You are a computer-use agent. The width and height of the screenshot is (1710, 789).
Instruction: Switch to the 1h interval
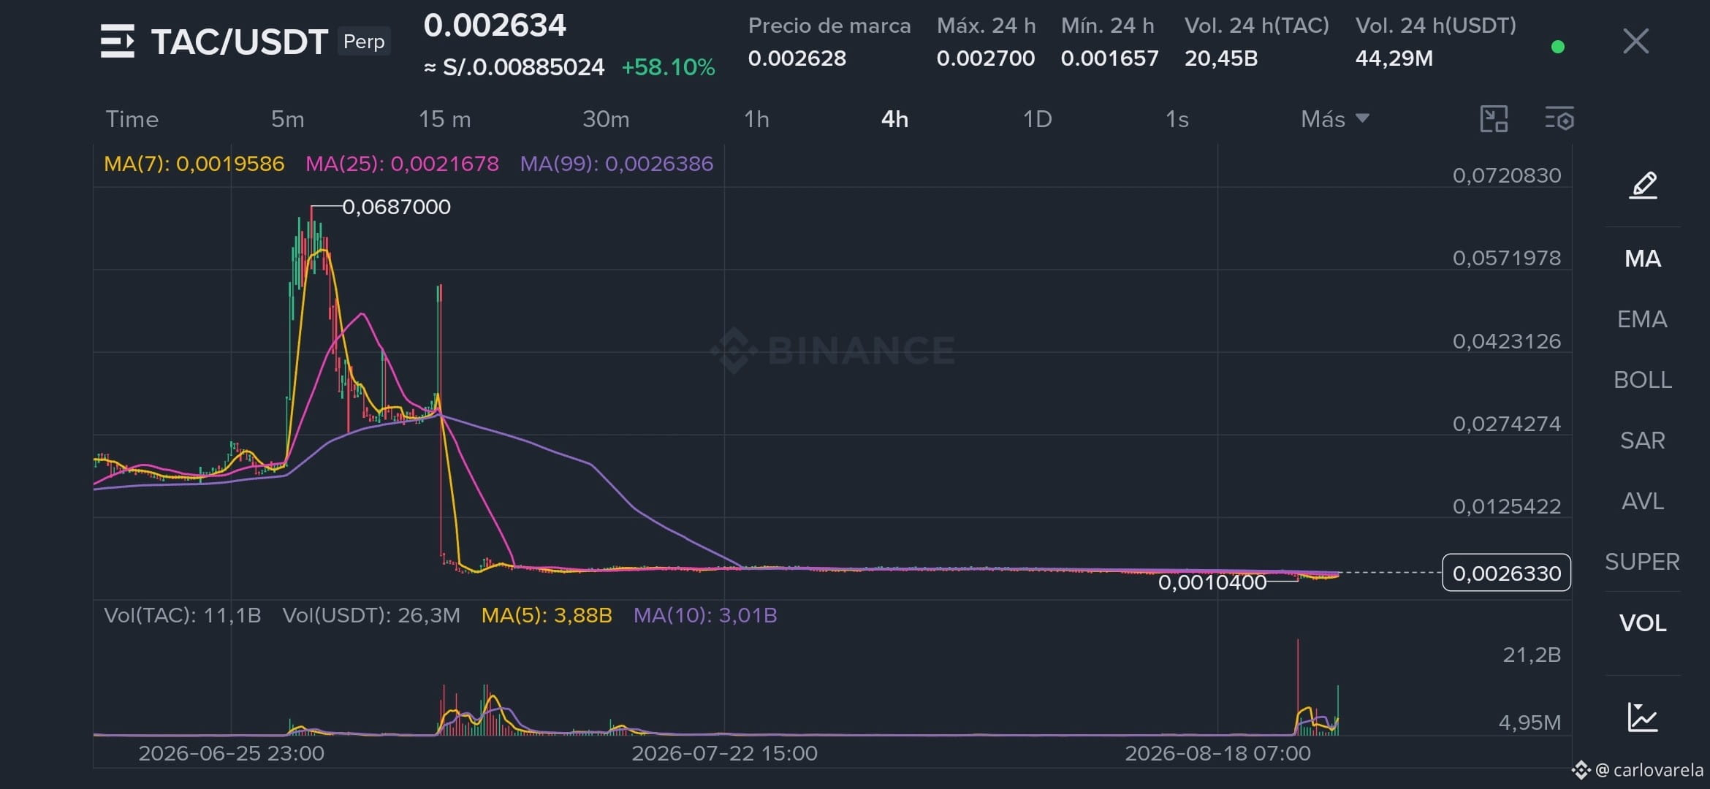click(756, 119)
